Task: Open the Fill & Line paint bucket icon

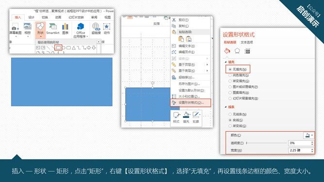Action: tap(227, 51)
